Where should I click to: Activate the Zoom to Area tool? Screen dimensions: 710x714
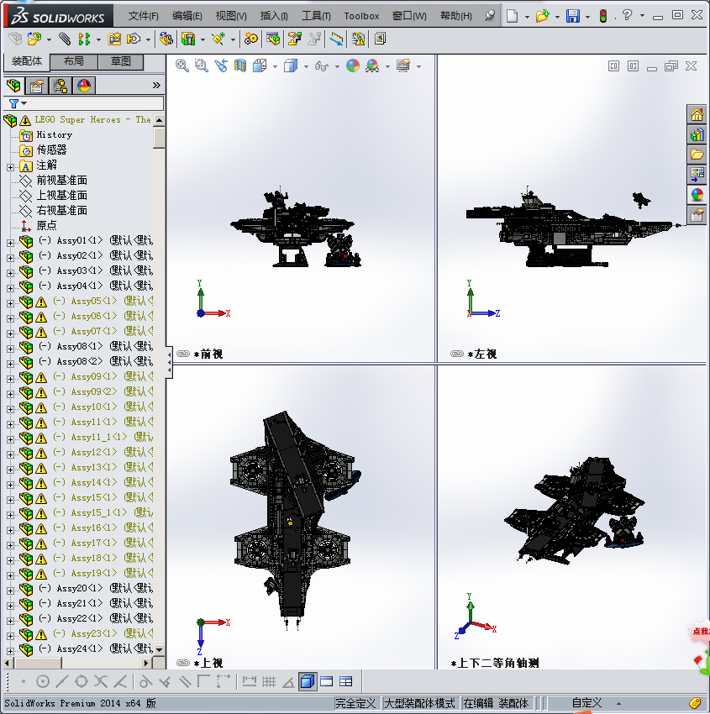coord(201,66)
